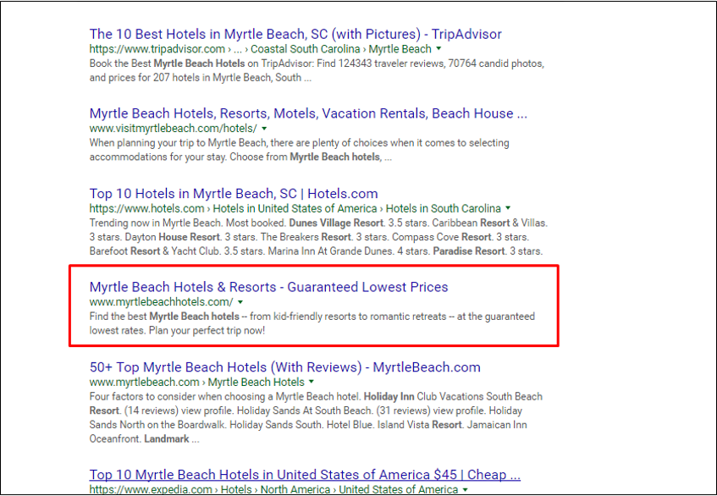
Task: Click the www.visitmyrtlebeach.com/hotels/ URL text
Action: [x=174, y=129]
